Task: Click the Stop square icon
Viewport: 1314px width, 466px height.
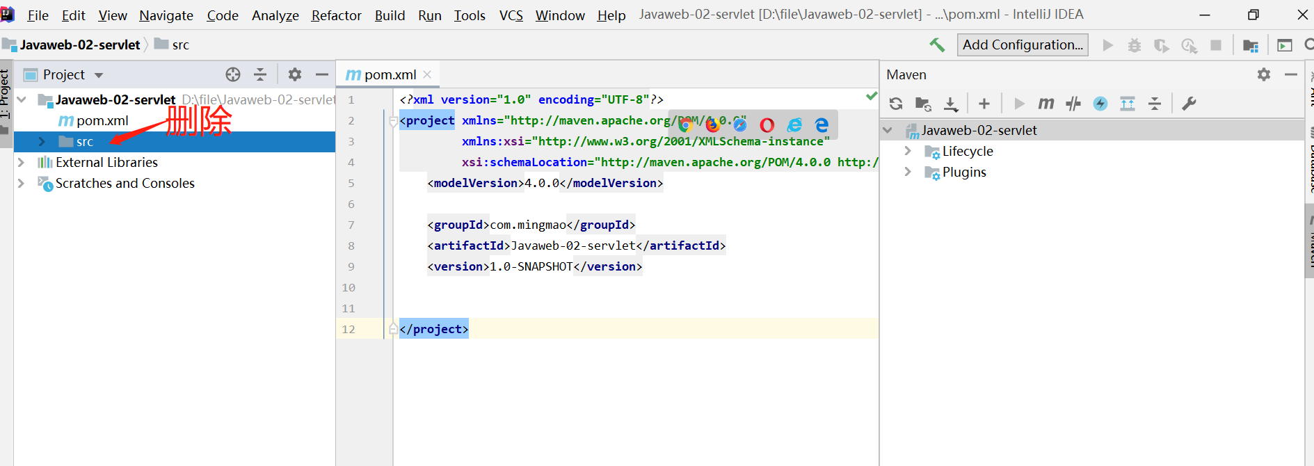Action: 1216,45
